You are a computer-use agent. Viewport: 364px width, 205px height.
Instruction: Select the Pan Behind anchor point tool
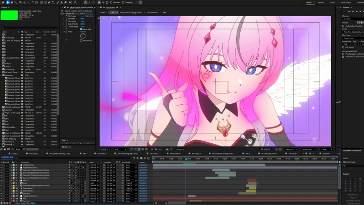click(x=37, y=3)
